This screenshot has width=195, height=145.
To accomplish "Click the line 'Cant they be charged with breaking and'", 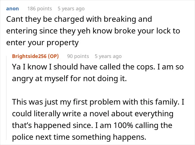I will pyautogui.click(x=79, y=20).
